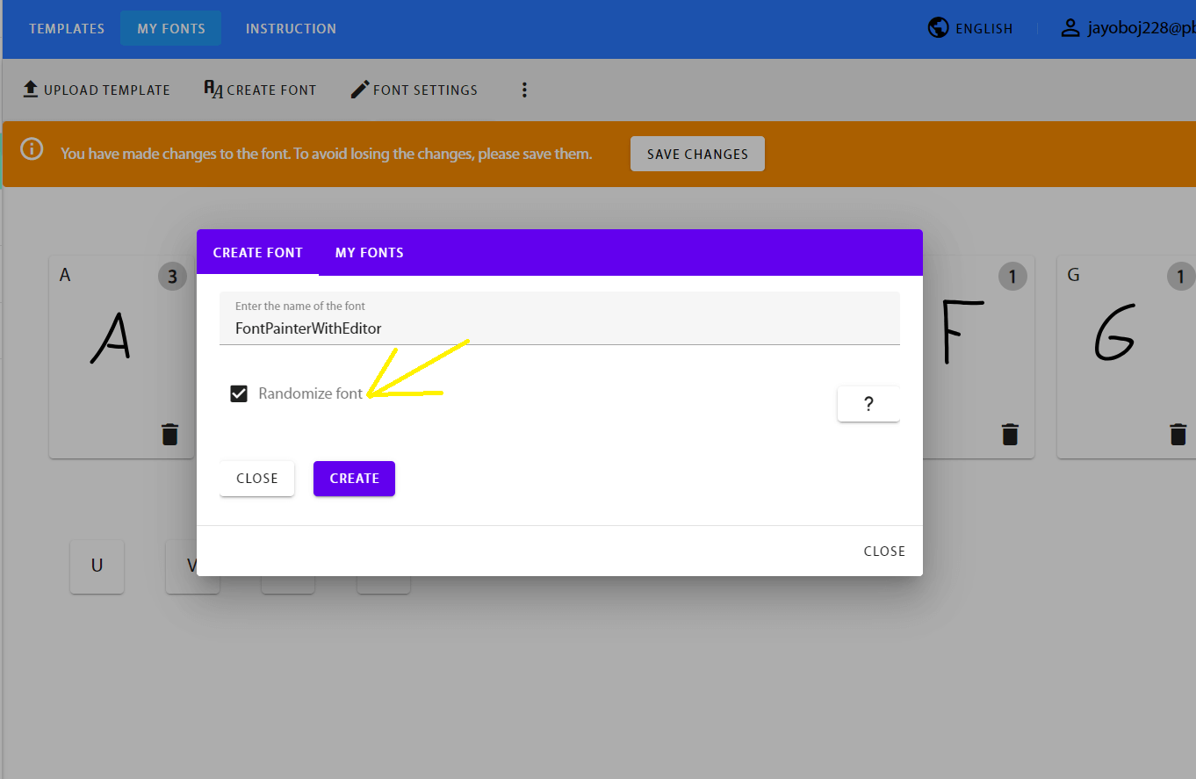This screenshot has height=779, width=1196.
Task: Click the UPLOAD TEMPLATE label text
Action: pos(107,90)
